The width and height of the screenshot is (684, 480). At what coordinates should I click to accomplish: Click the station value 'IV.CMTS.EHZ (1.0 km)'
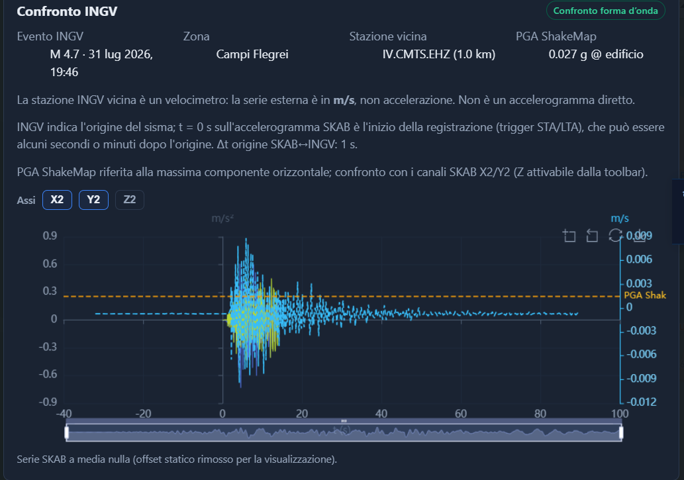[x=439, y=54]
